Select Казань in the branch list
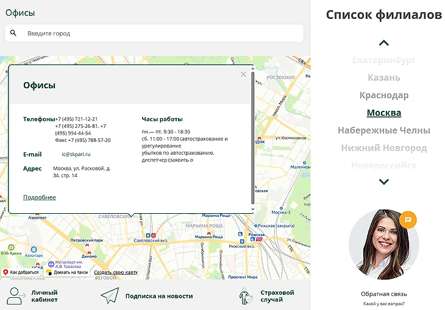 (383, 77)
